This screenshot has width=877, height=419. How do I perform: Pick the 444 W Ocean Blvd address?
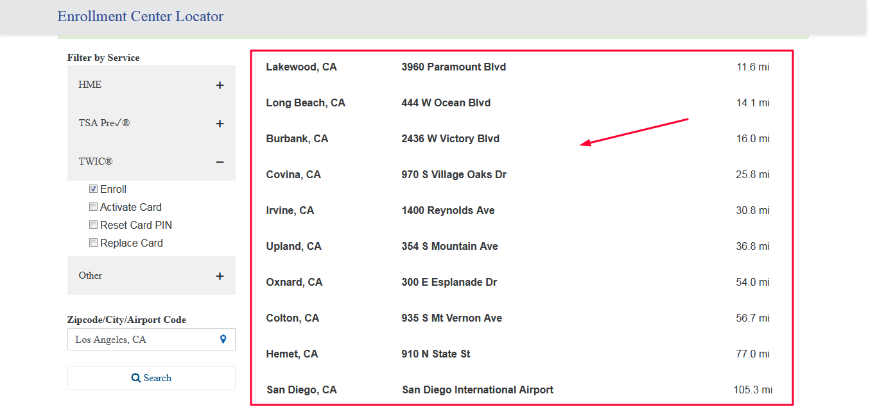point(446,103)
